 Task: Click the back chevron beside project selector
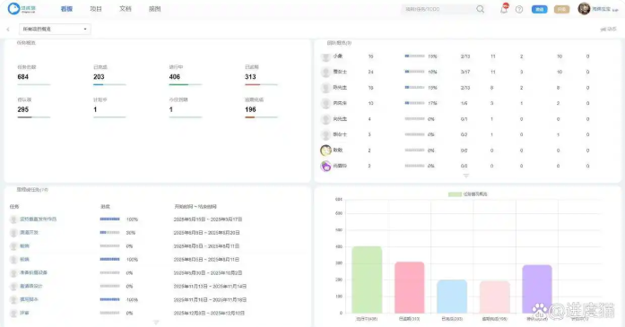pos(8,29)
